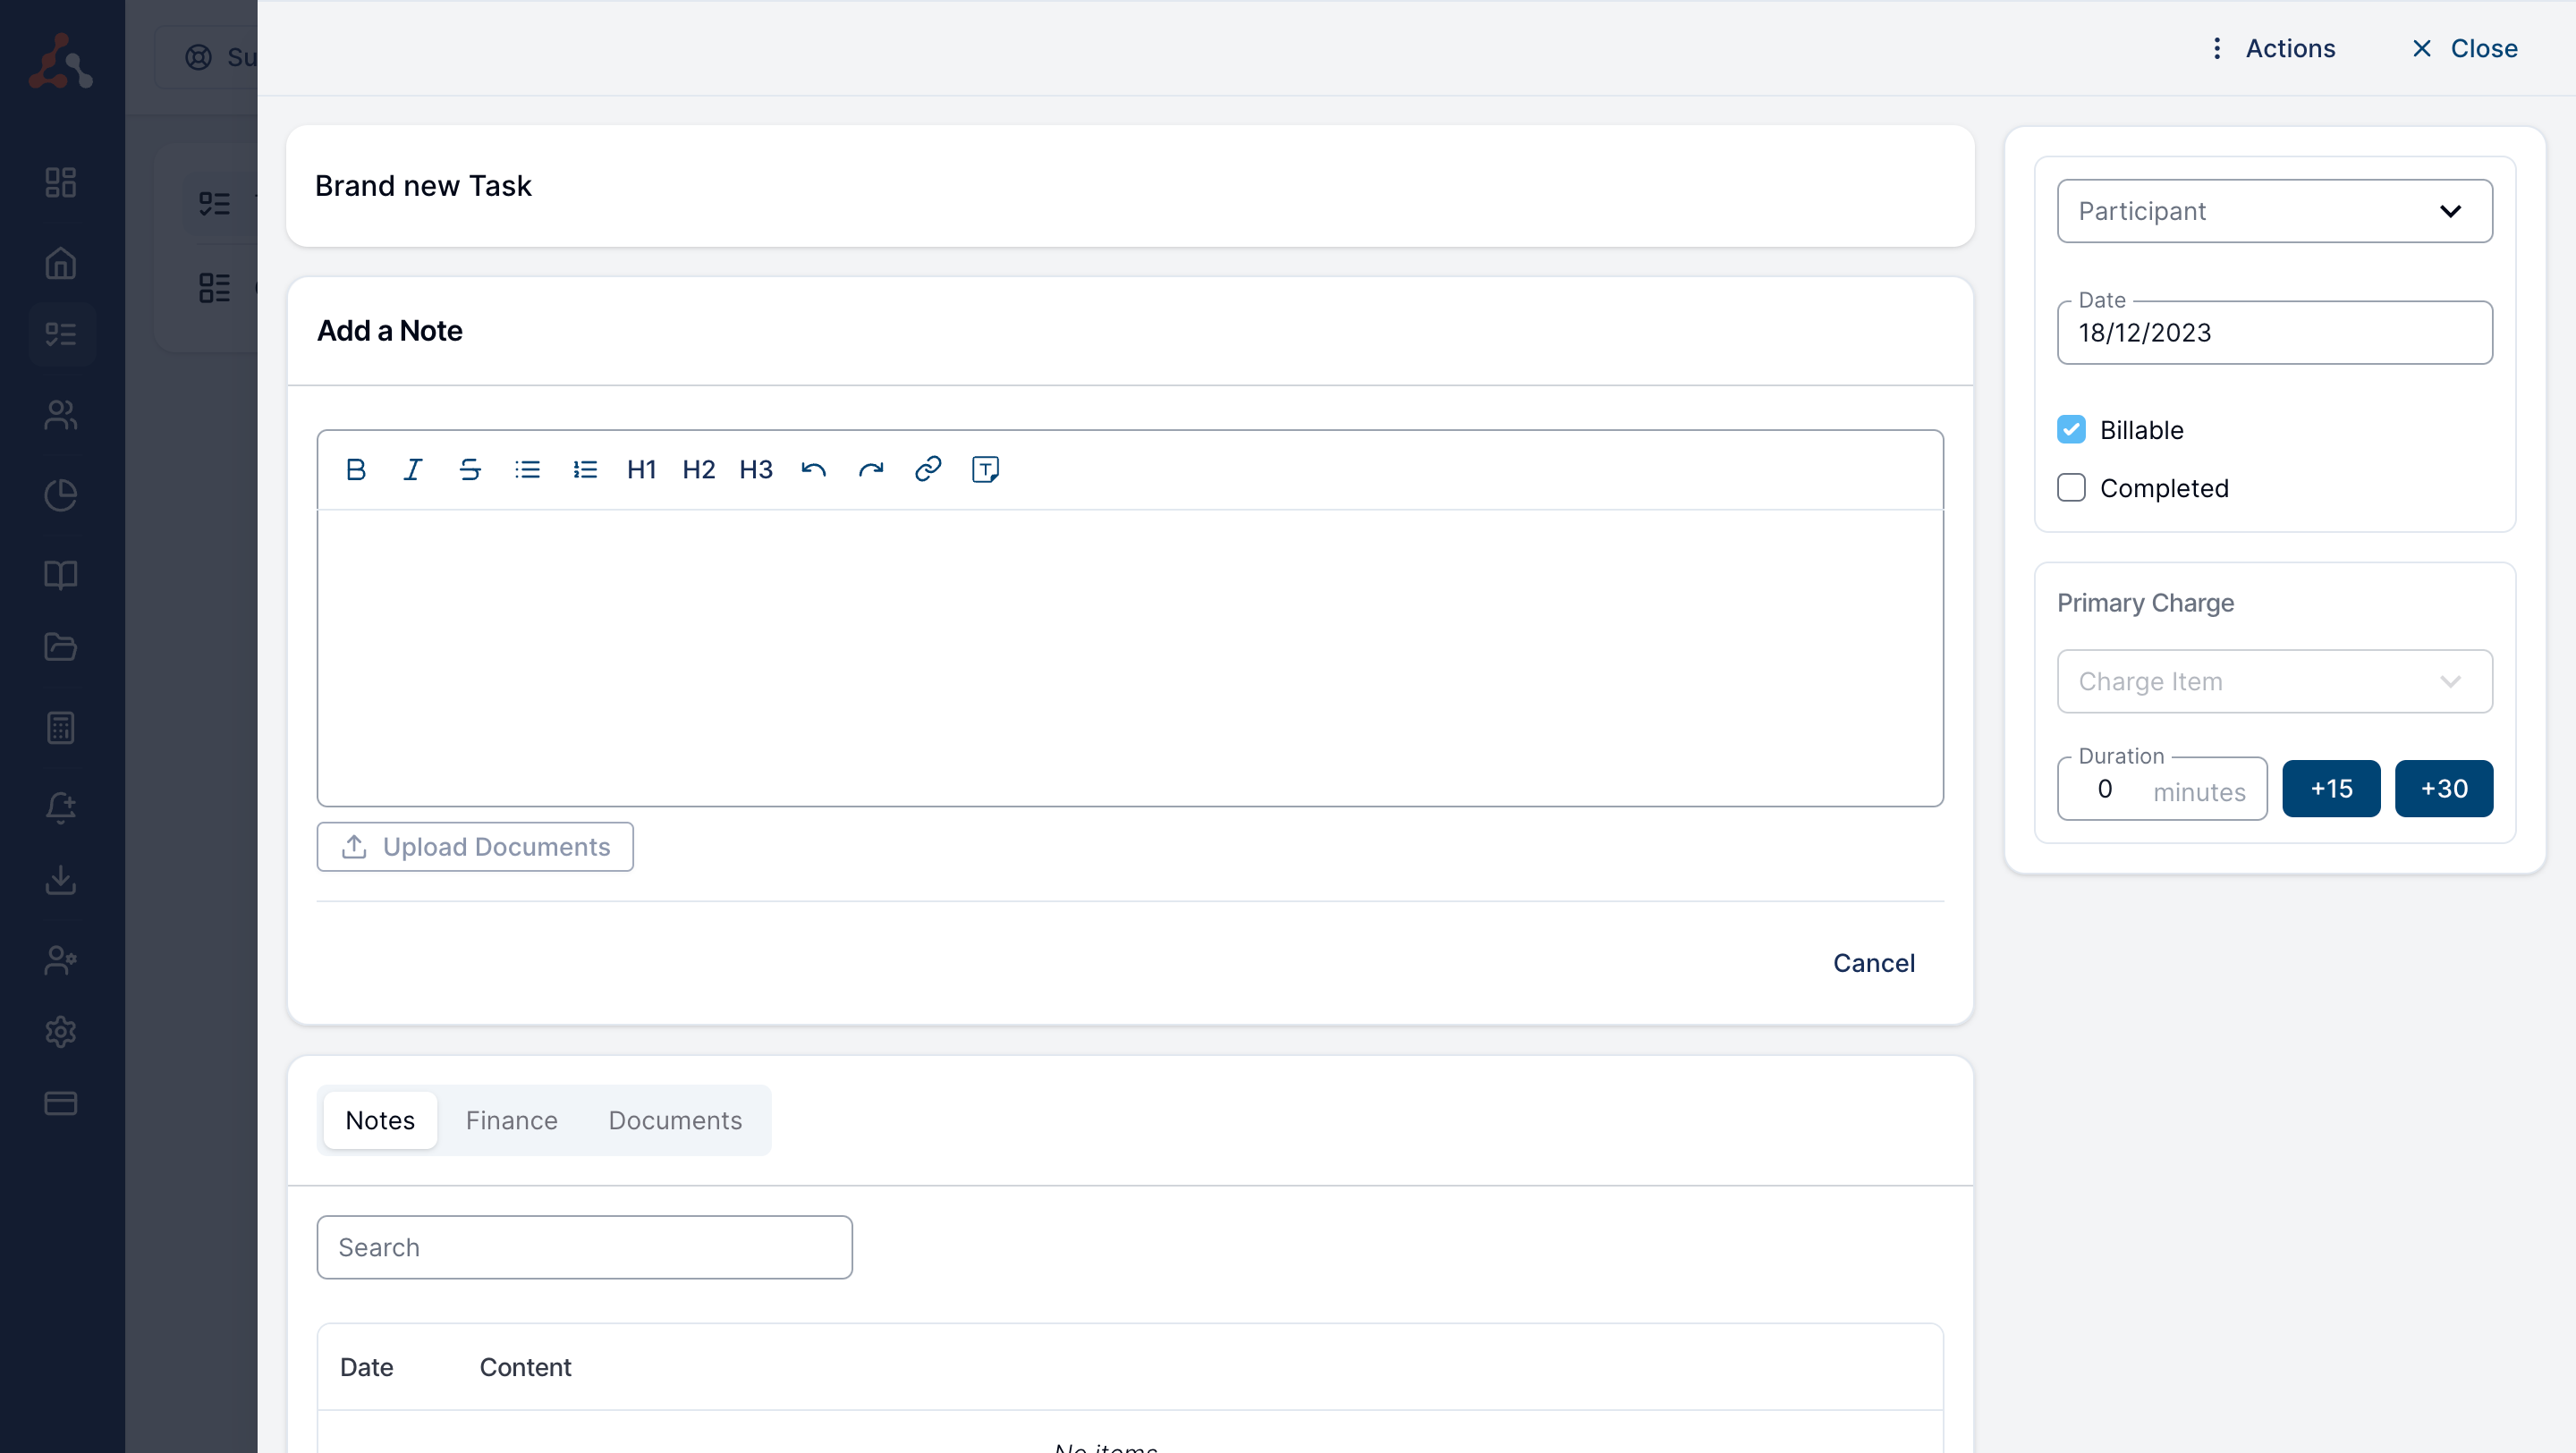Open the gear settings icon in sidebar

coord(61,1032)
